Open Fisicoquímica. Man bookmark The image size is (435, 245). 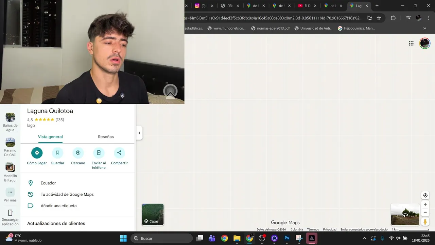[x=356, y=28]
